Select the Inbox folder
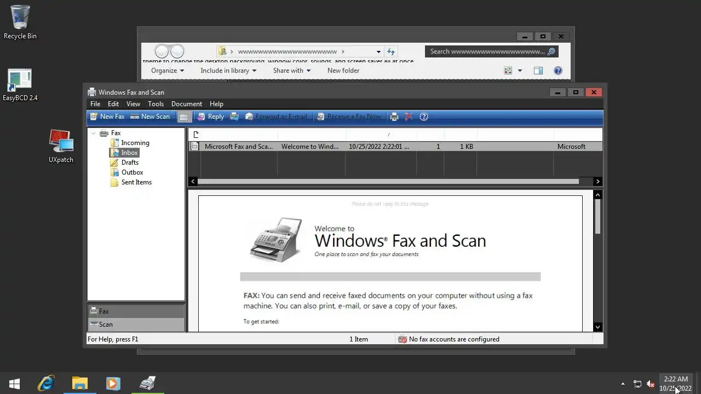The width and height of the screenshot is (701, 394). tap(129, 153)
